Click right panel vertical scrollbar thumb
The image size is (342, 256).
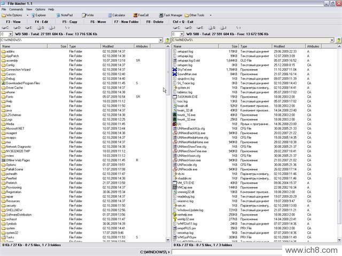(x=339, y=201)
